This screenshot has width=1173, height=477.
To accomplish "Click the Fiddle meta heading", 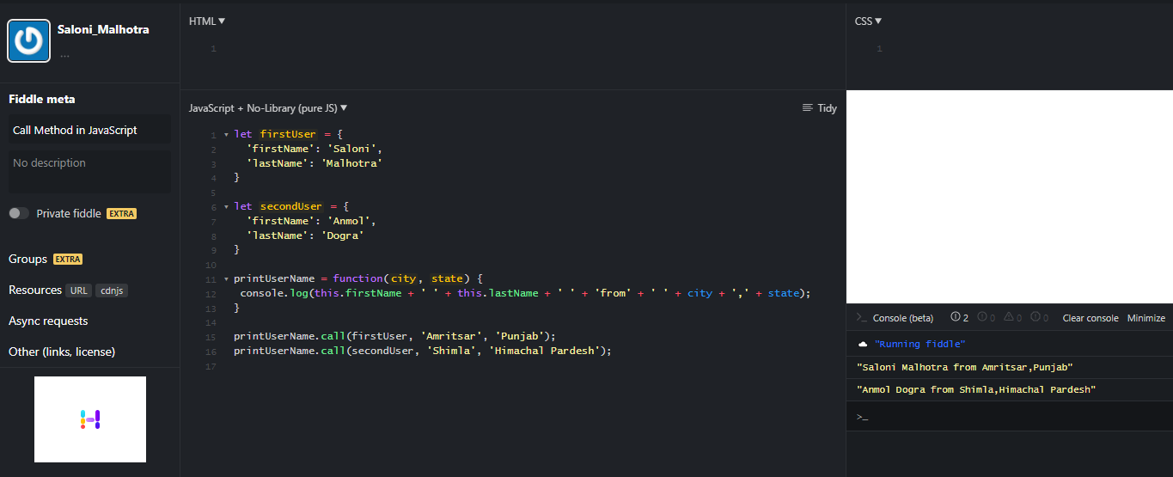I will click(x=42, y=99).
